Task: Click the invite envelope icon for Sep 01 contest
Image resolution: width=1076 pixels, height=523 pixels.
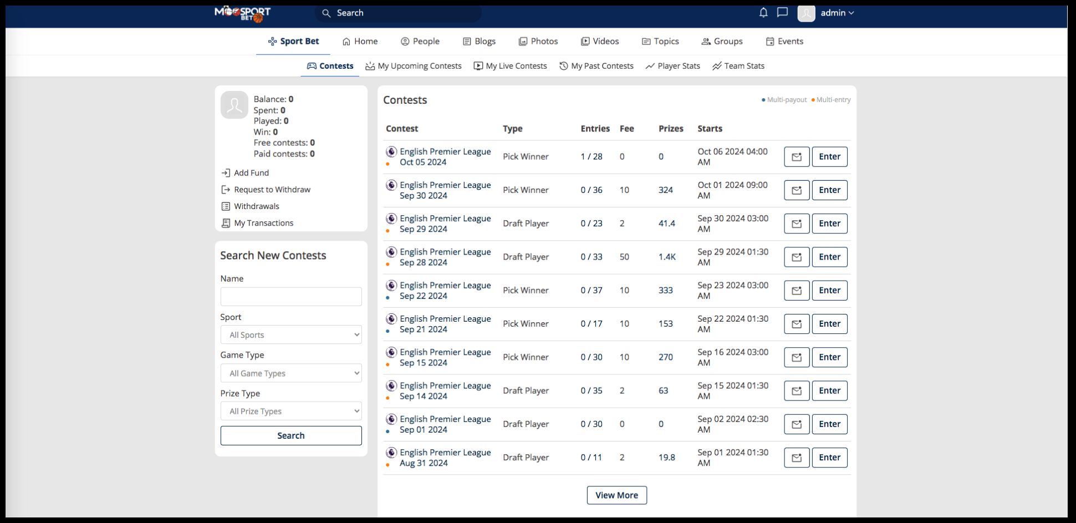Action: 797,424
